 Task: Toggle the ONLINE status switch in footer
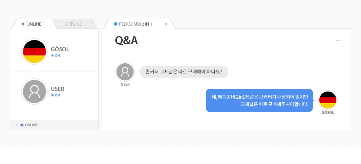coord(20,125)
